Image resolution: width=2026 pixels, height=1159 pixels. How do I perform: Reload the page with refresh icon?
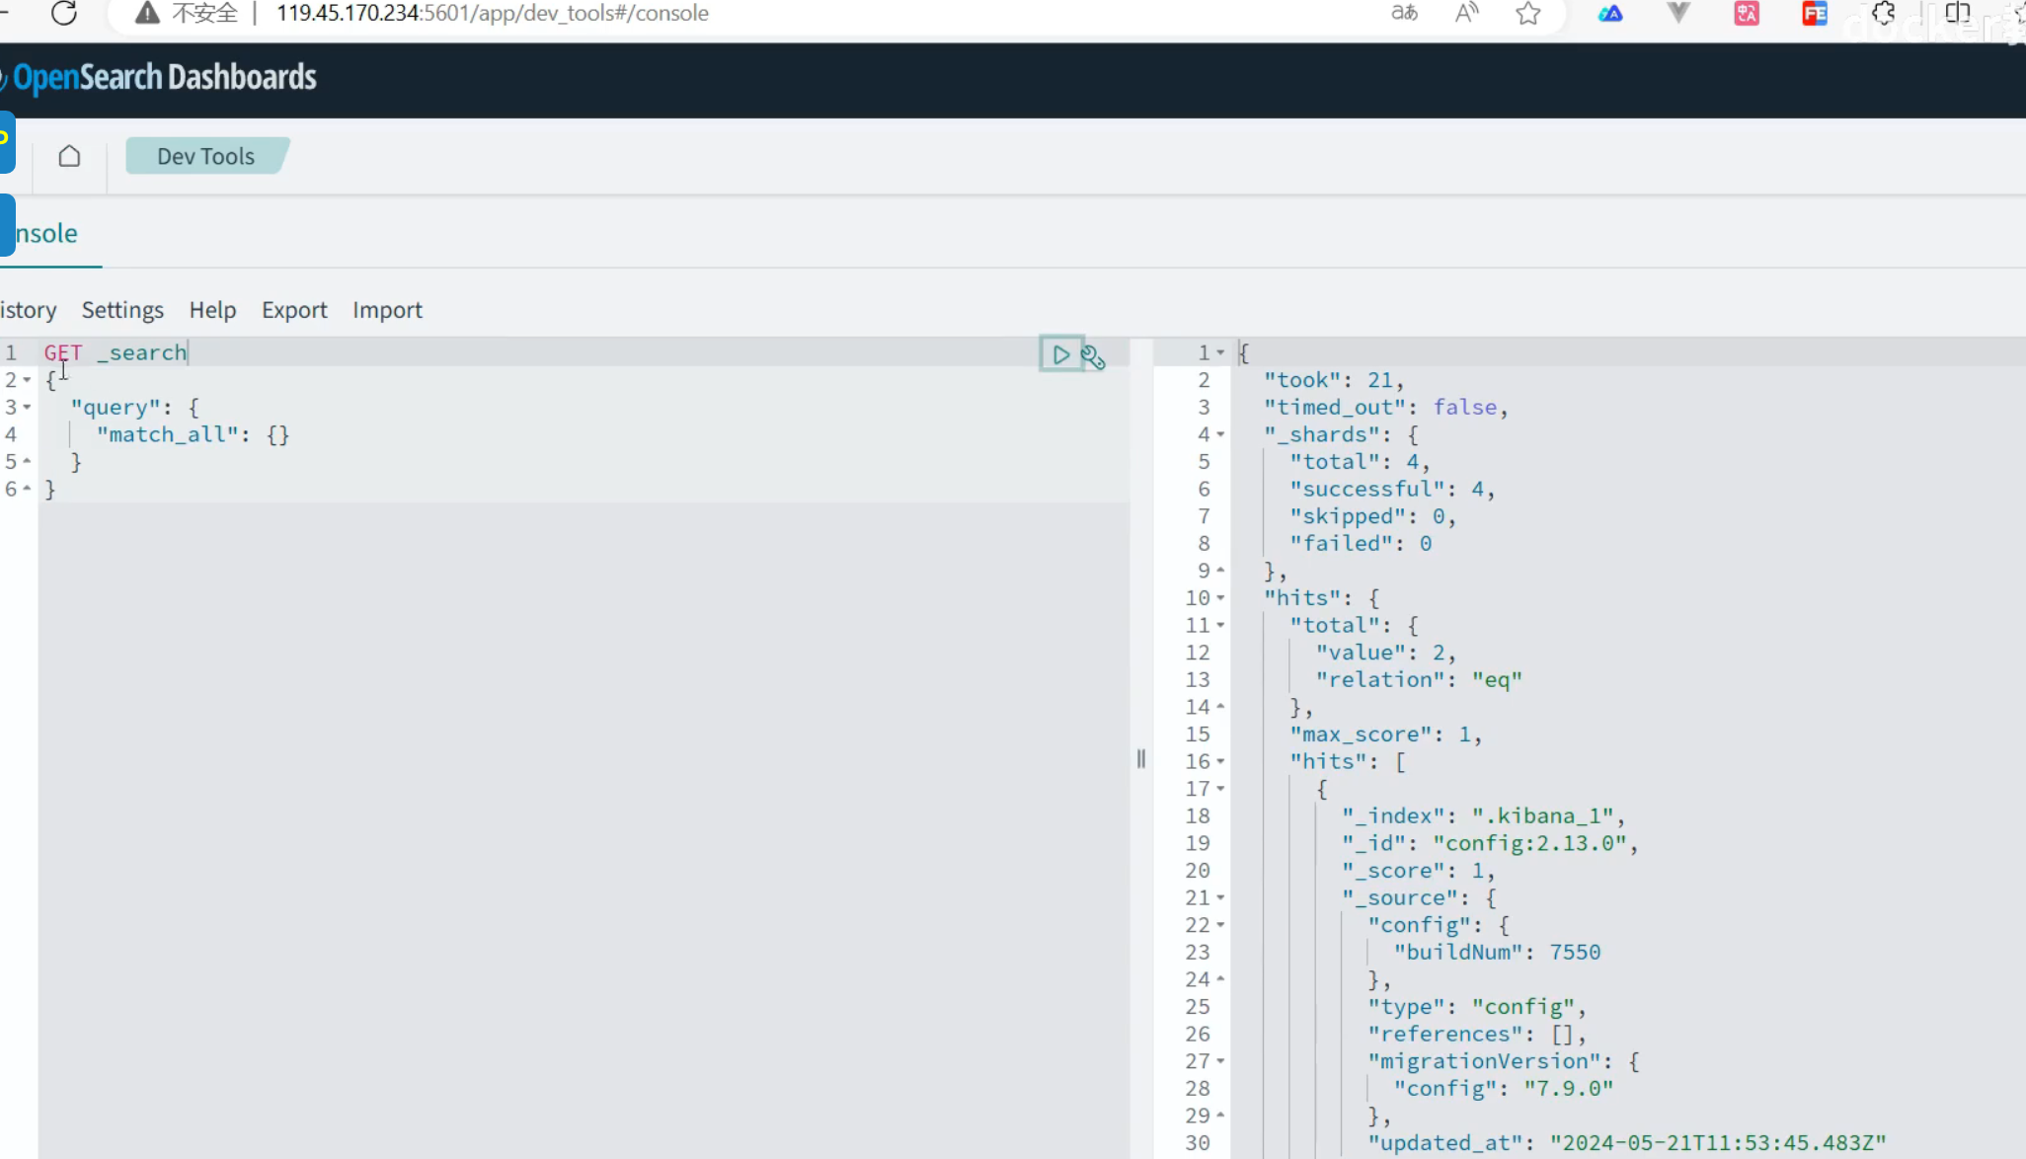pos(64,13)
